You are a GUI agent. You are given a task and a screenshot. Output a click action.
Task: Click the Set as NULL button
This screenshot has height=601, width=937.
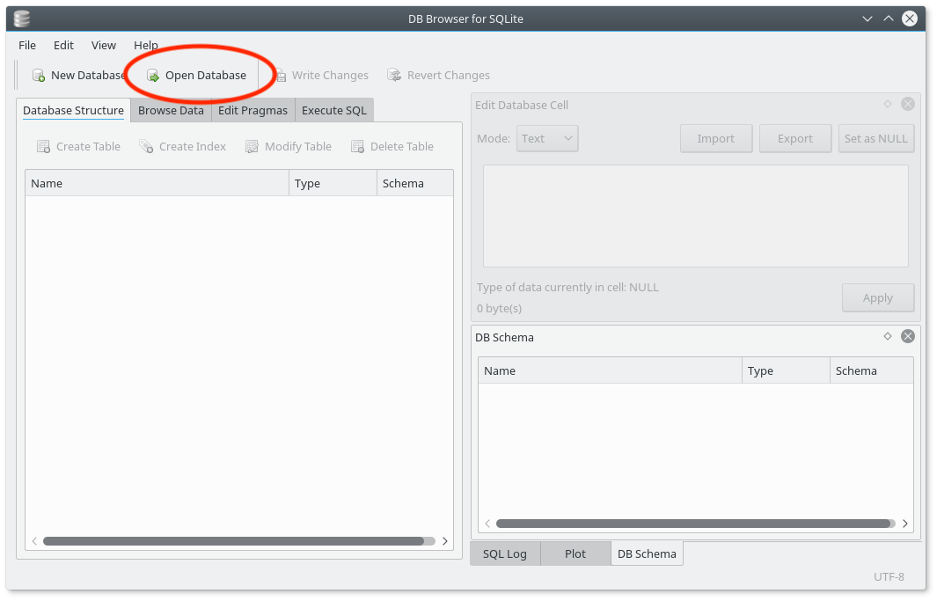tap(876, 138)
